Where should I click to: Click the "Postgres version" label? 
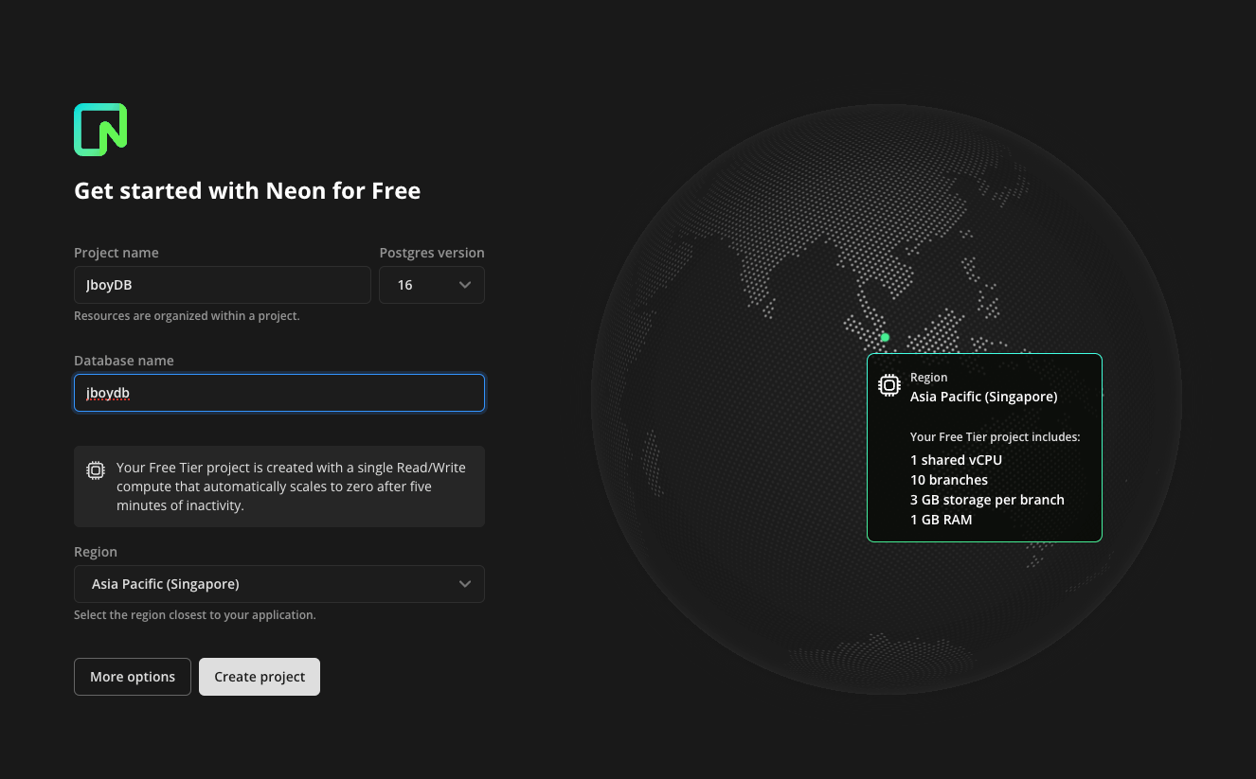(432, 253)
